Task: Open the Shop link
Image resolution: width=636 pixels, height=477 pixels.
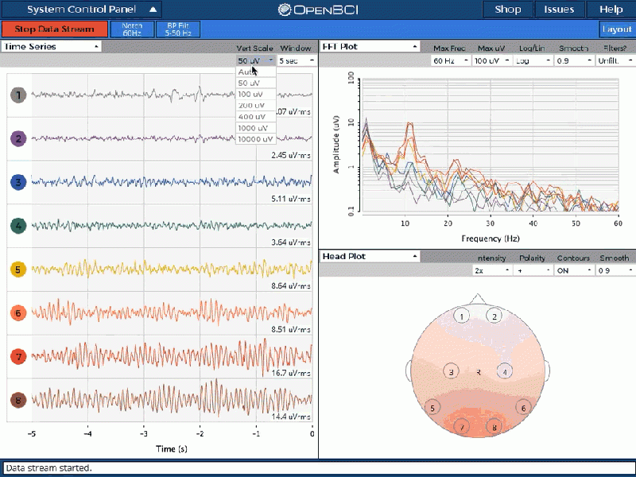Action: 508,10
